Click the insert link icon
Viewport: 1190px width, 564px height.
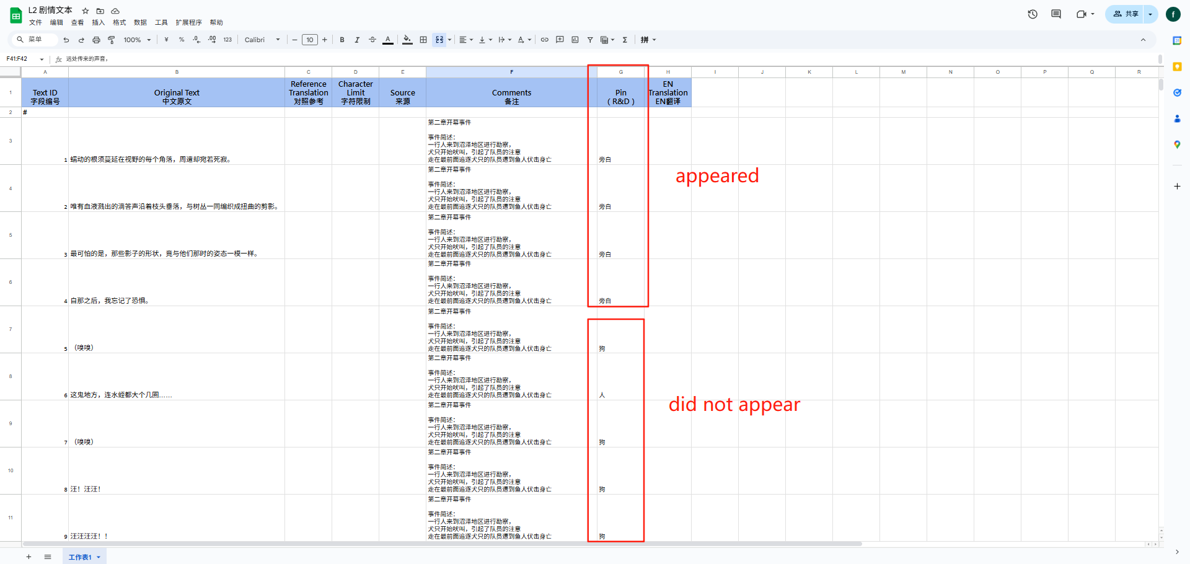[545, 40]
